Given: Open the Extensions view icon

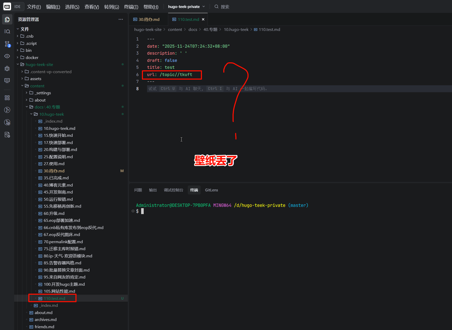Looking at the screenshot, I should (x=7, y=98).
